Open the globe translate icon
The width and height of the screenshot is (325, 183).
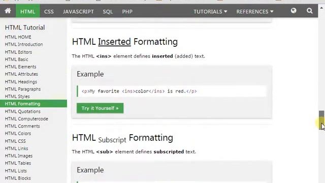coord(294,11)
